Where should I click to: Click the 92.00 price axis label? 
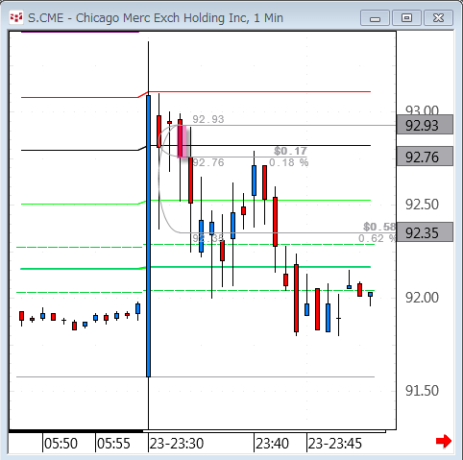pyautogui.click(x=422, y=298)
